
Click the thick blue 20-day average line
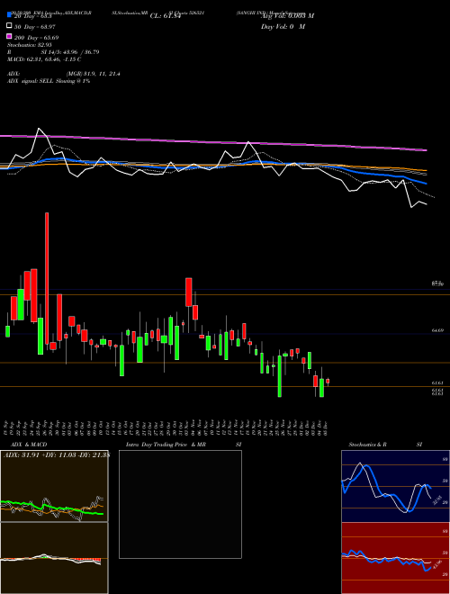(213, 165)
